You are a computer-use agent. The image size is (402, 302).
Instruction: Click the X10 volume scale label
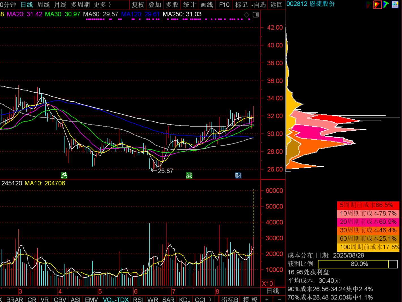point(267,284)
